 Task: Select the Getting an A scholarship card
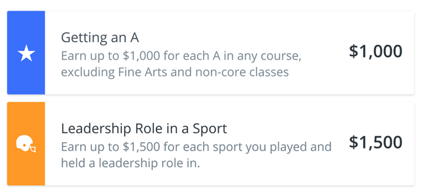[x=211, y=53]
